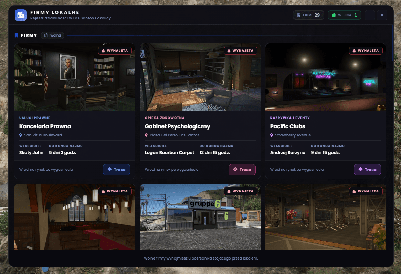Click the 1/11 wolna pill badge
This screenshot has width=401, height=274.
[x=52, y=35]
